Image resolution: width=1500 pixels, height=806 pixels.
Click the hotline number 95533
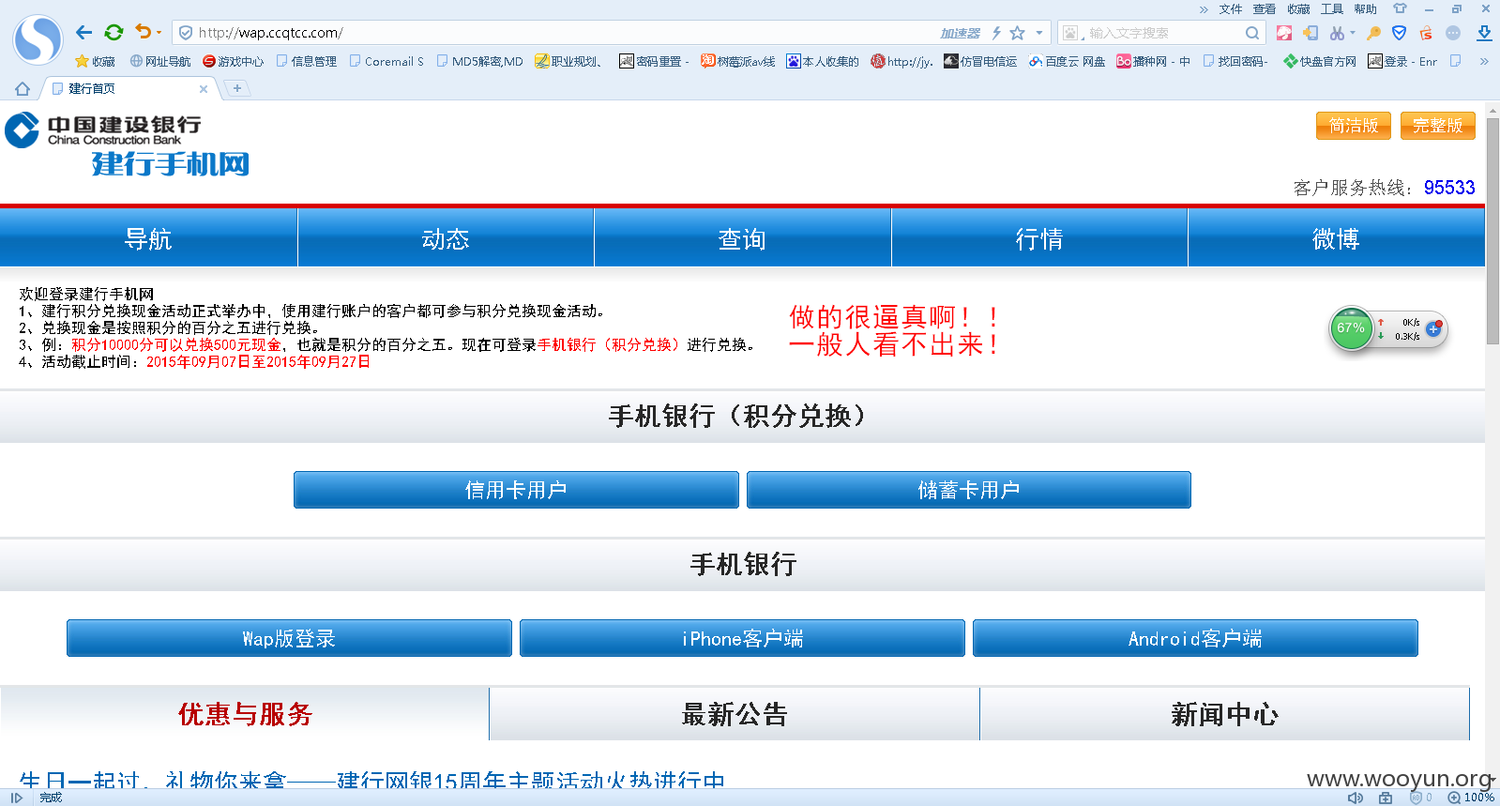pyautogui.click(x=1449, y=188)
